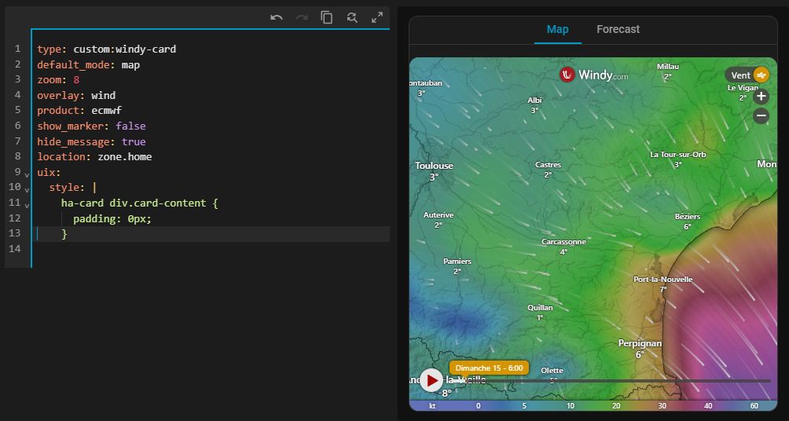Switch to the Forecast tab
789x421 pixels.
click(x=618, y=29)
